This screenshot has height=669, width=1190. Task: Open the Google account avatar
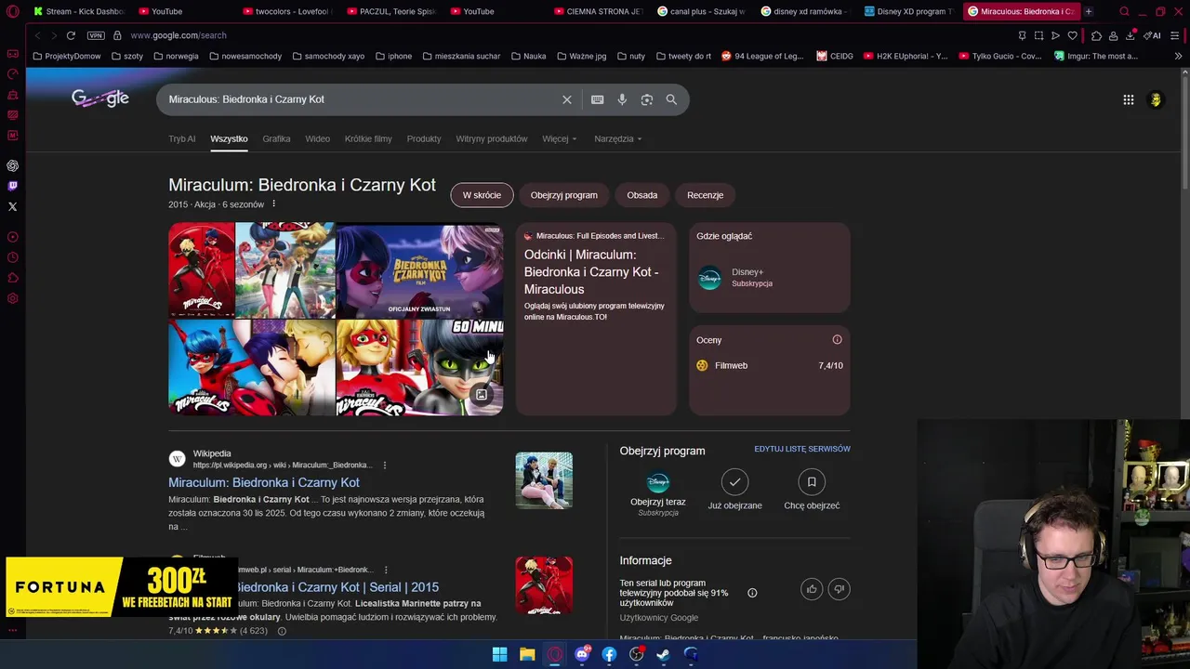point(1156,99)
